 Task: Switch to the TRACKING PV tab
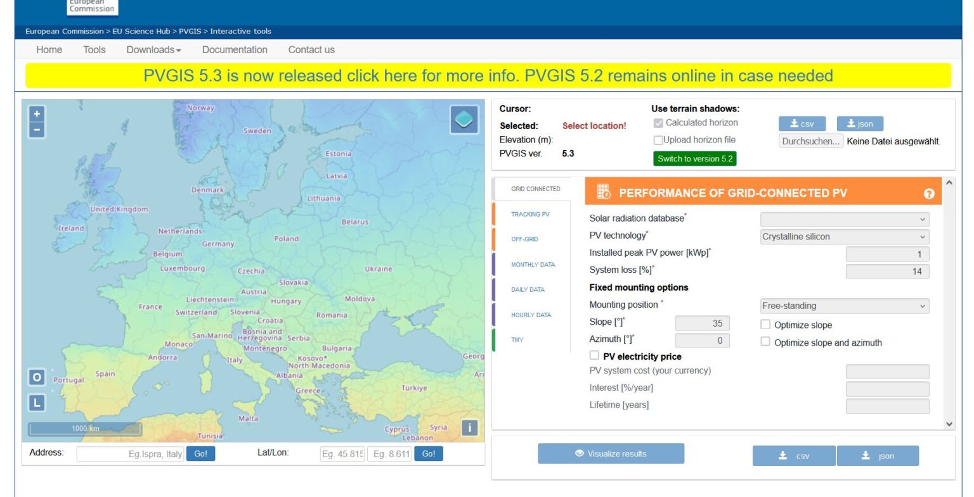531,214
